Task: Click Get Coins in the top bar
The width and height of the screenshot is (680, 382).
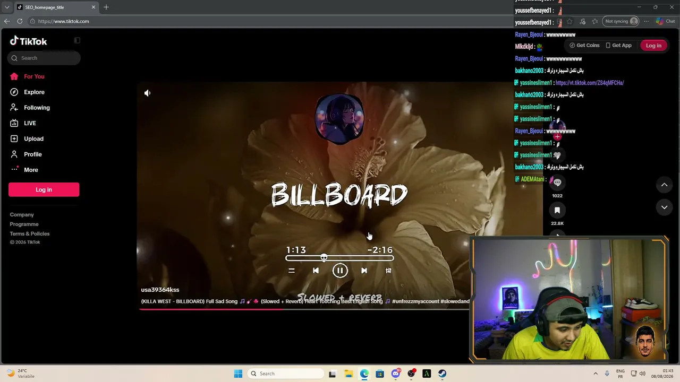Action: (584, 46)
